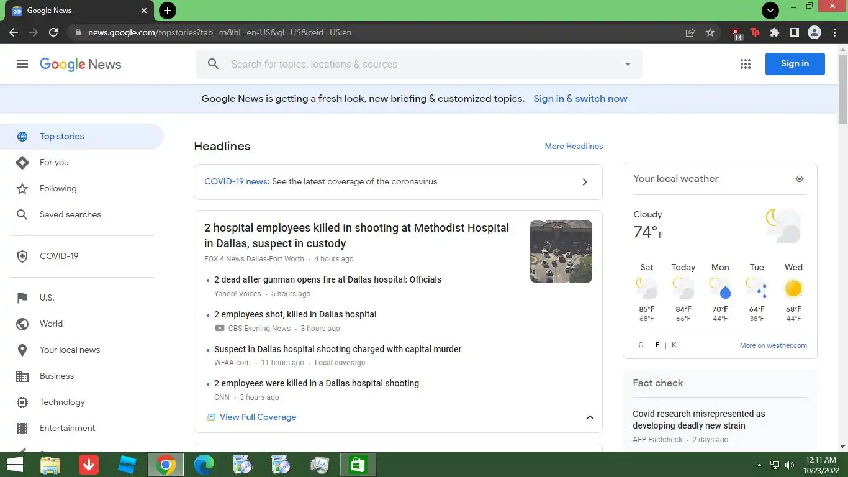This screenshot has height=477, width=848.
Task: Click the Google News logo
Action: pyautogui.click(x=80, y=64)
